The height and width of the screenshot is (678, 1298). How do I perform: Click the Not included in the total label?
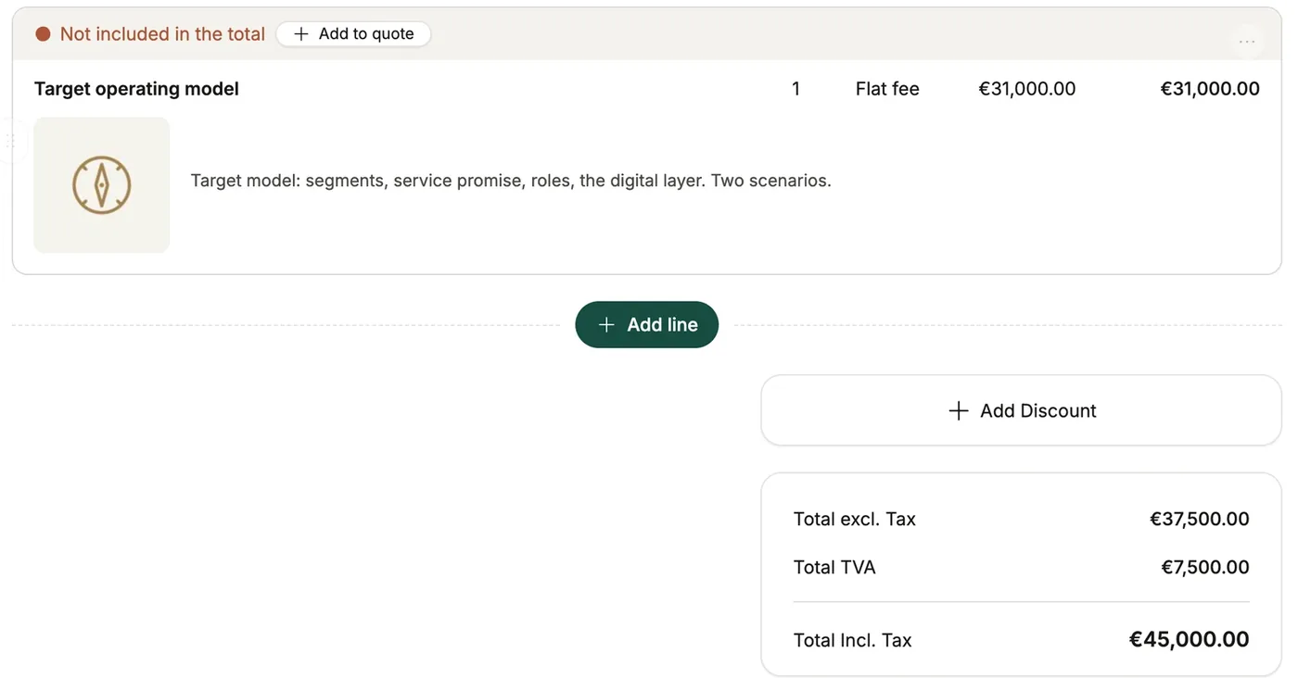point(162,34)
